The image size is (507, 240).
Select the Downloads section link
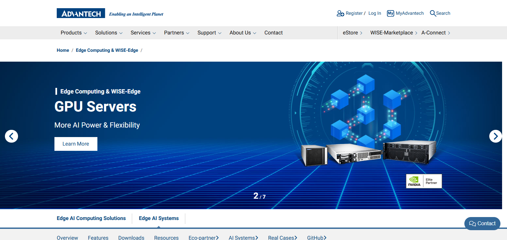coord(131,237)
